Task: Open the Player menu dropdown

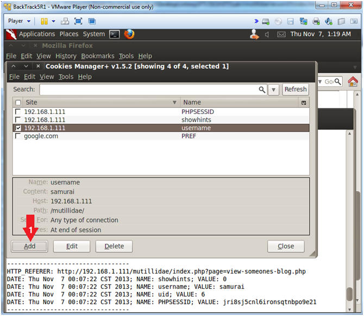Action: coord(19,21)
